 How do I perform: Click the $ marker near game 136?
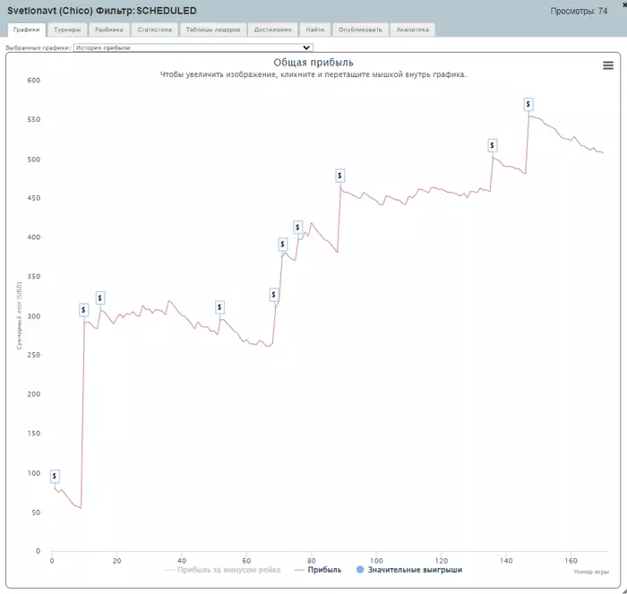coord(493,145)
